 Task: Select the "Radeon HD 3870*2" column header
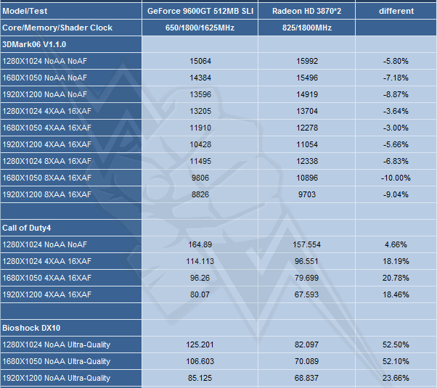click(x=306, y=11)
